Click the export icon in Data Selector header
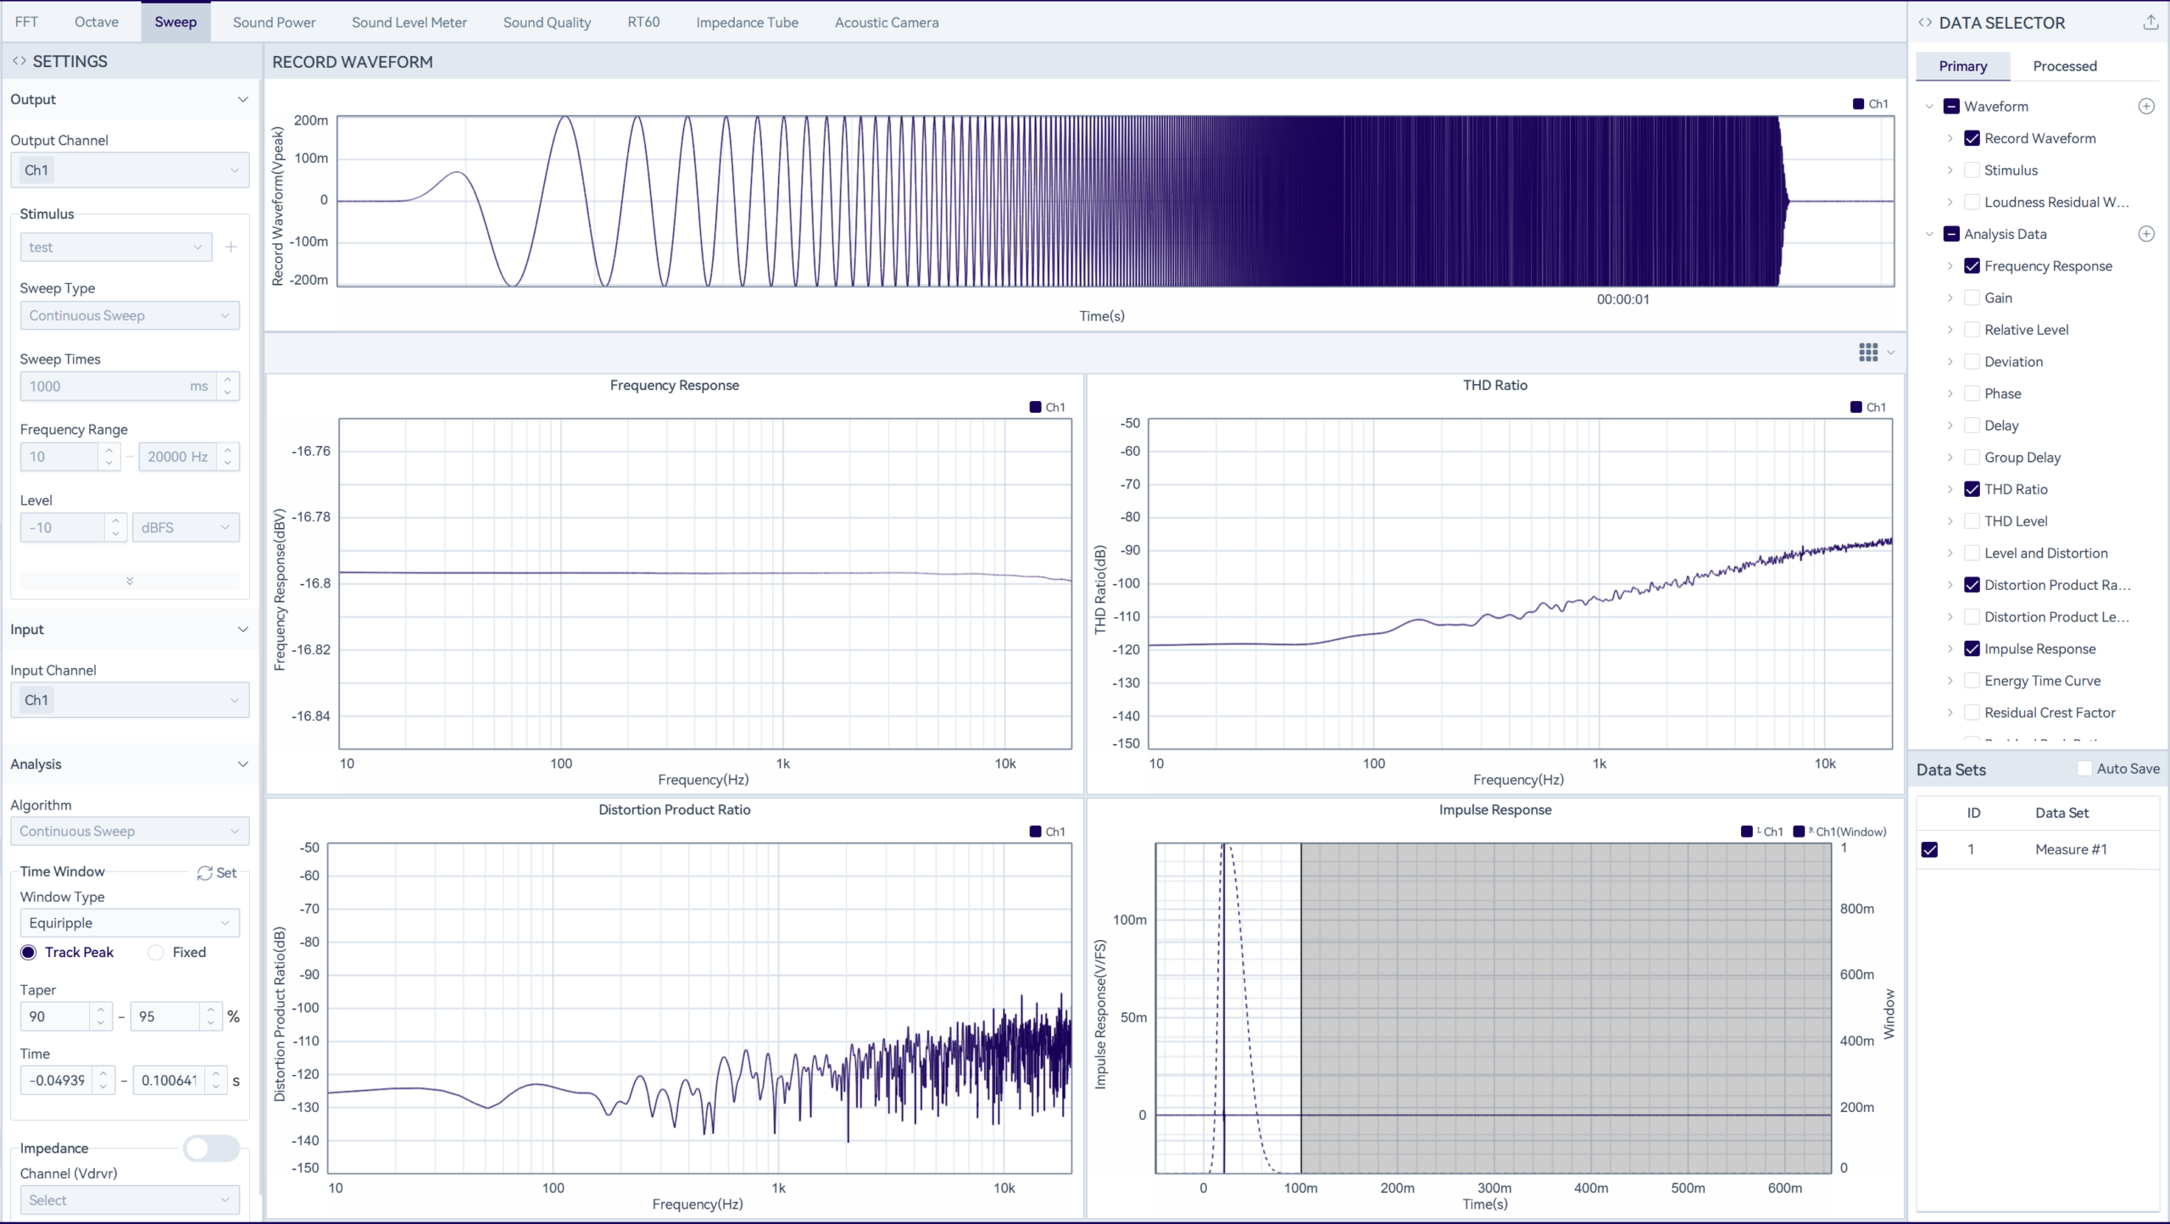The width and height of the screenshot is (2170, 1224). pos(2151,23)
